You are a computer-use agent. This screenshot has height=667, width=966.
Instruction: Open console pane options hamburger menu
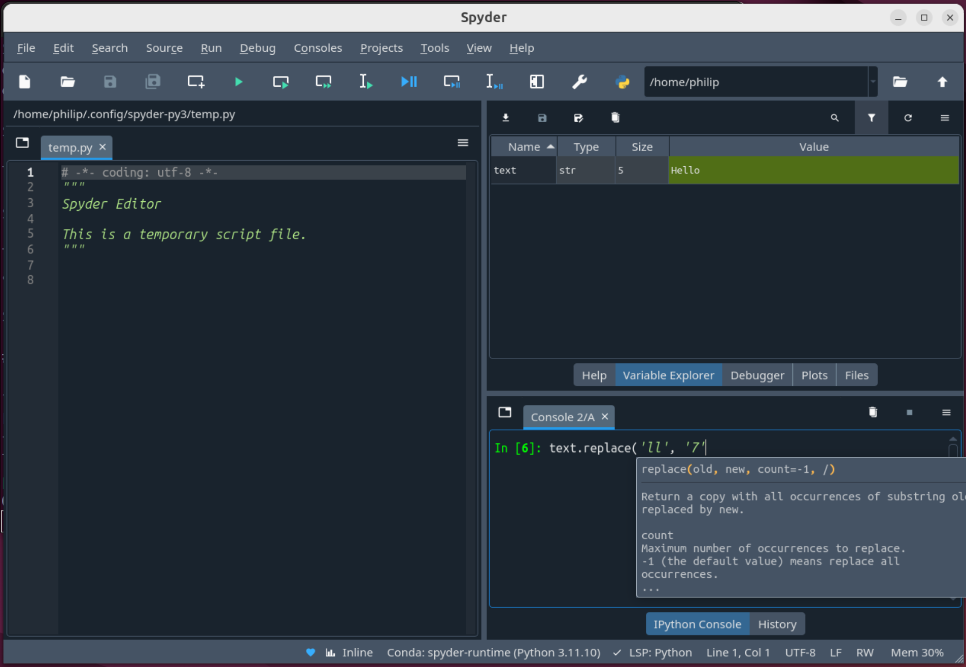point(946,412)
